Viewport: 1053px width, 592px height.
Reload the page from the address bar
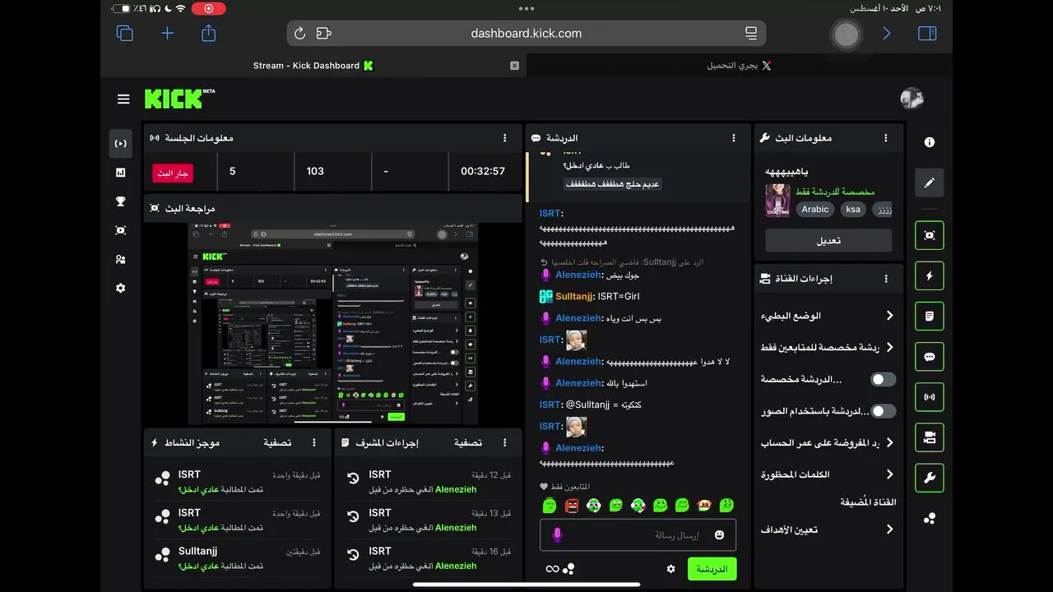pyautogui.click(x=299, y=34)
